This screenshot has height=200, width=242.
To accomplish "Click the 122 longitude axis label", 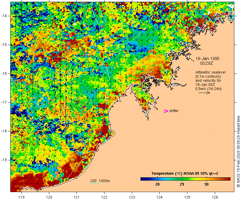I will [104, 197].
